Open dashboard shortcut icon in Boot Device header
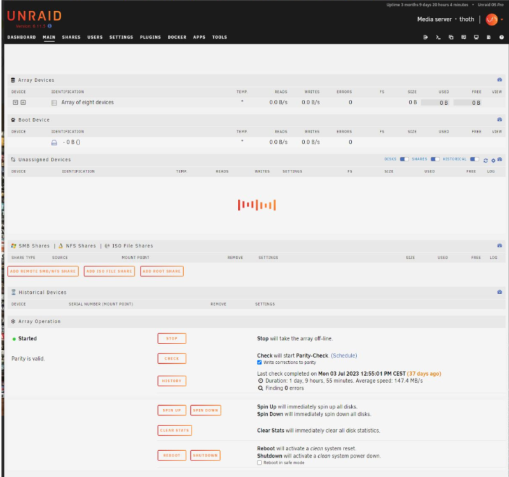 [499, 120]
